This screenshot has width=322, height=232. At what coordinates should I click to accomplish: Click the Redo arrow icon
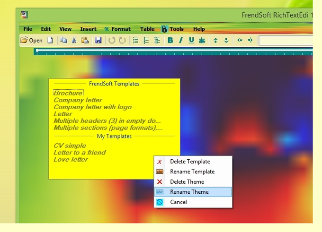[122, 40]
